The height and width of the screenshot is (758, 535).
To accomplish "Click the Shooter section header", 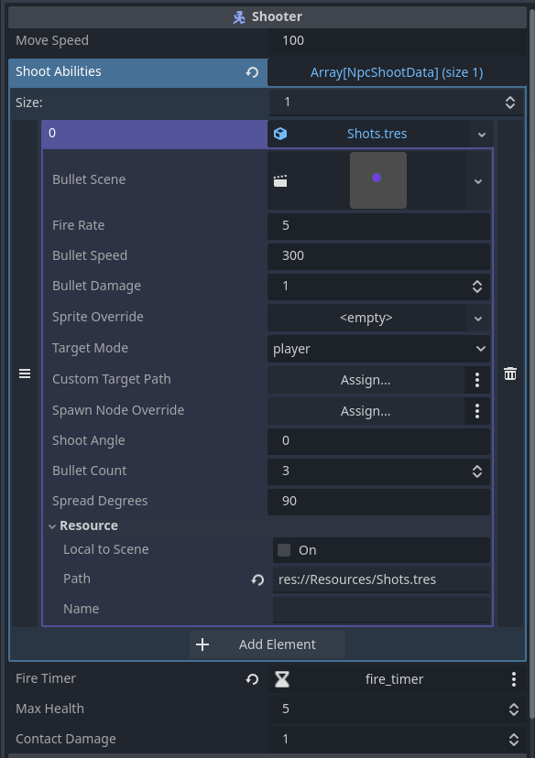I will tap(267, 16).
